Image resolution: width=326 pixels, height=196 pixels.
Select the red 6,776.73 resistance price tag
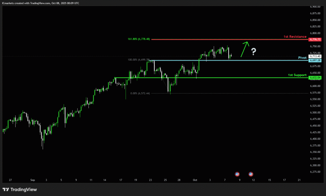pos(315,39)
